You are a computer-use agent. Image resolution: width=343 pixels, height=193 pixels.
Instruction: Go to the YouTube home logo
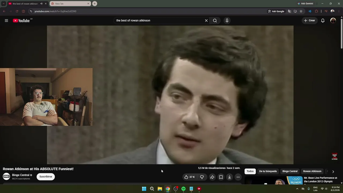coord(21,21)
